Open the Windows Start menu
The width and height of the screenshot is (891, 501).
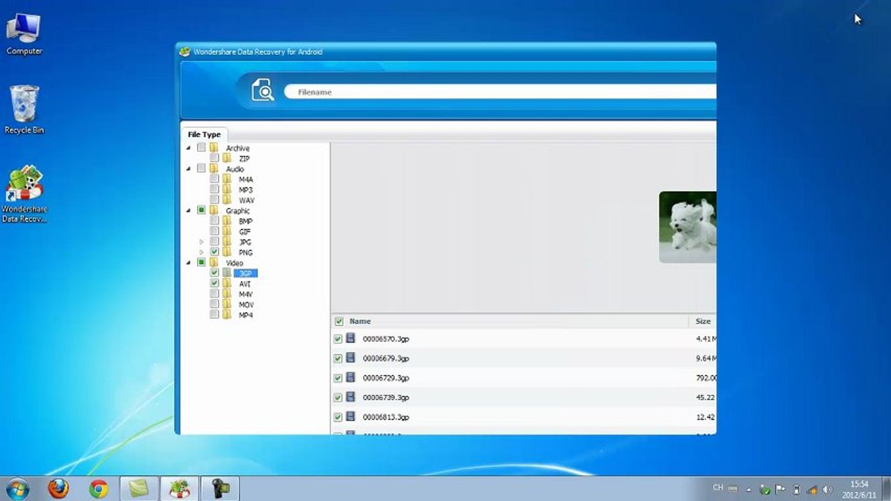[17, 488]
